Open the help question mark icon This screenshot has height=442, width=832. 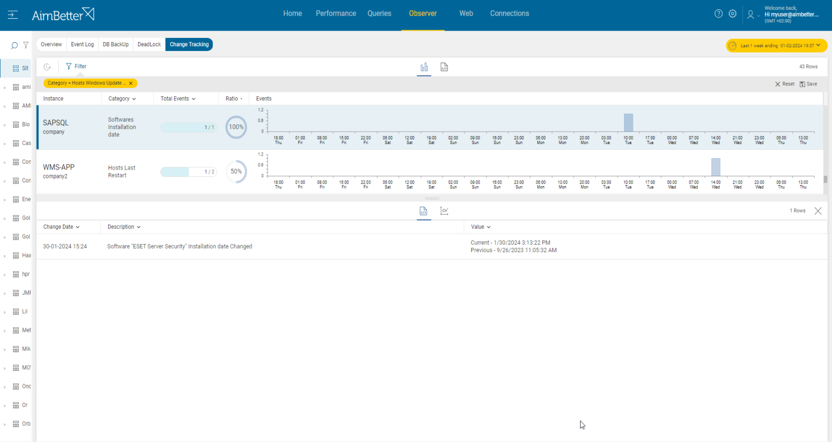[719, 14]
